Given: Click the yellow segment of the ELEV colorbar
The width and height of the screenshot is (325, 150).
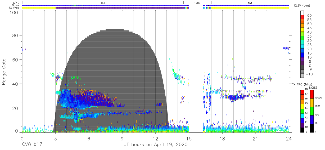Looking at the screenshot, I should (x=302, y=30).
